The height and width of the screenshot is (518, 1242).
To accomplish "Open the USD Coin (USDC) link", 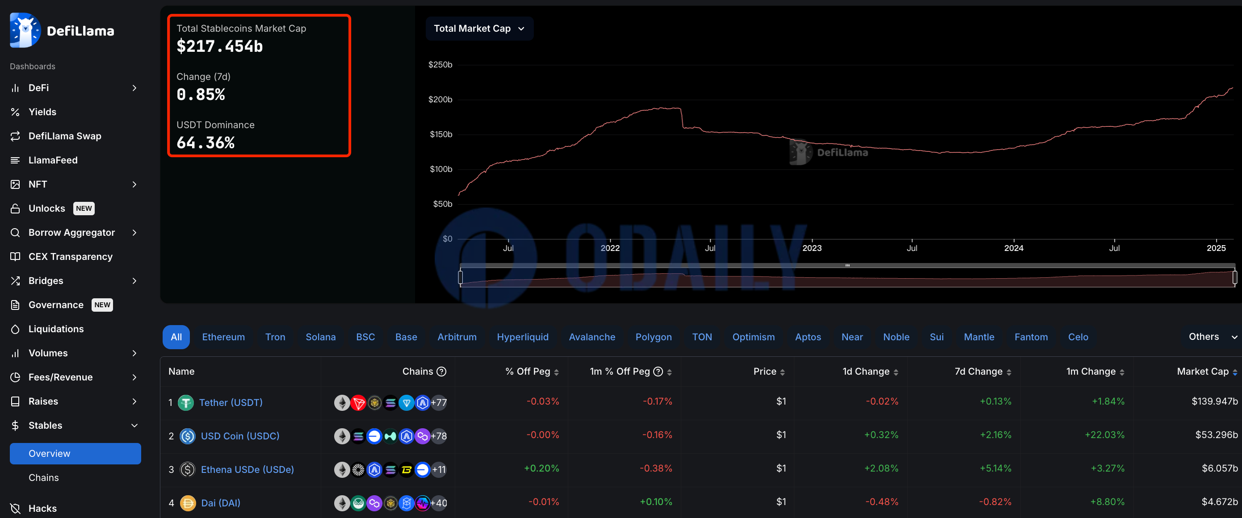I will [239, 436].
